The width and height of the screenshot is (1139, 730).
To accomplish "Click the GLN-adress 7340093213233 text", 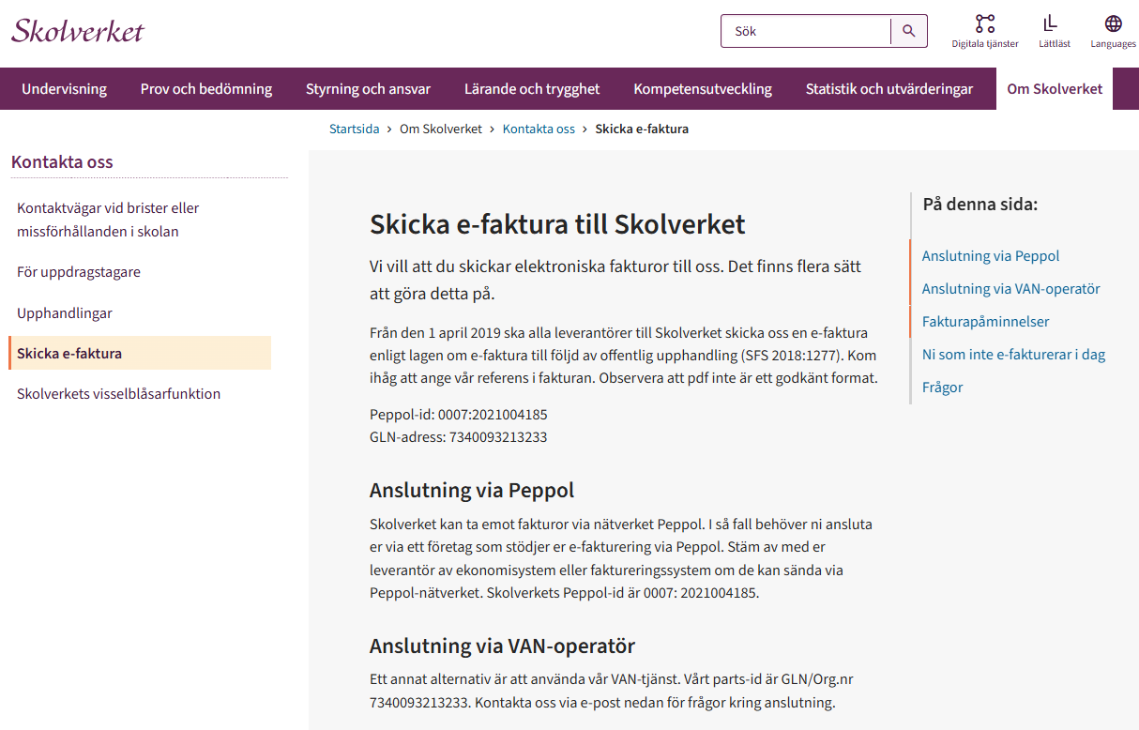I will 459,437.
